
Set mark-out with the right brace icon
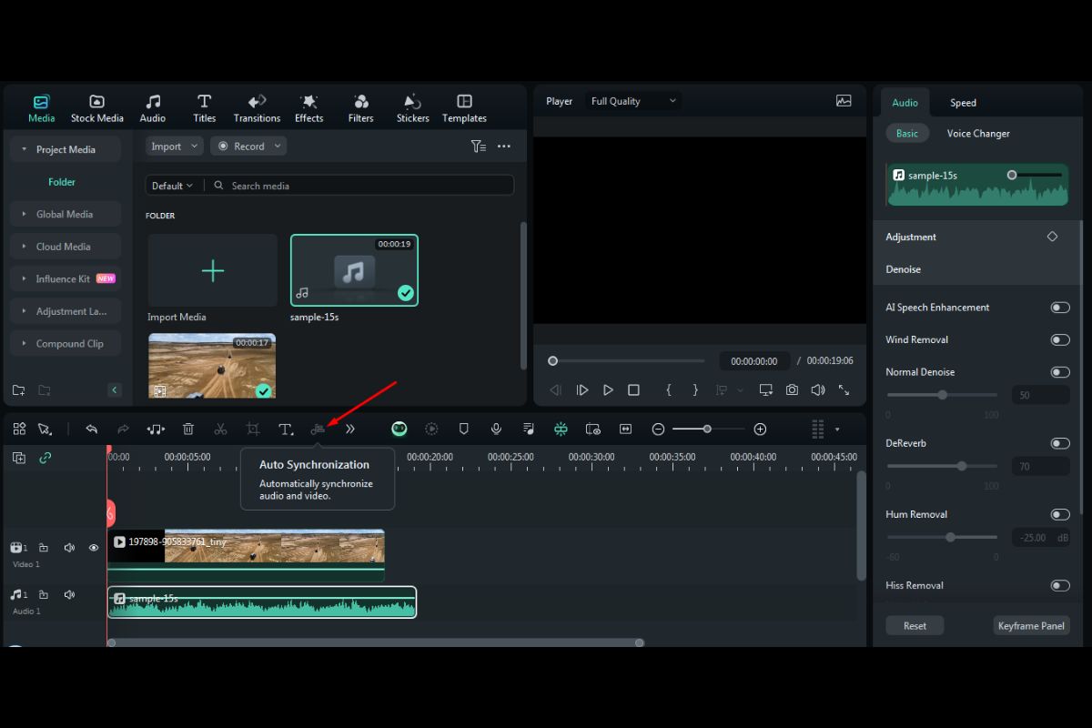point(695,389)
